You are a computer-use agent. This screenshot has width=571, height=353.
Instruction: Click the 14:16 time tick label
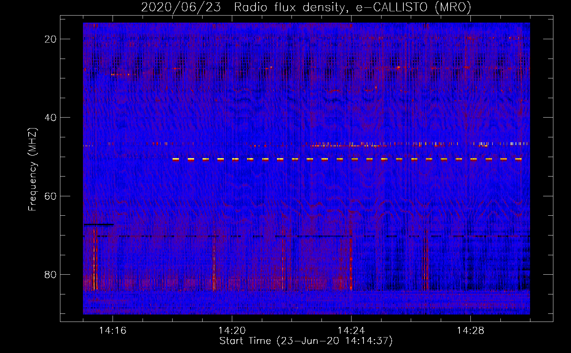pyautogui.click(x=113, y=330)
